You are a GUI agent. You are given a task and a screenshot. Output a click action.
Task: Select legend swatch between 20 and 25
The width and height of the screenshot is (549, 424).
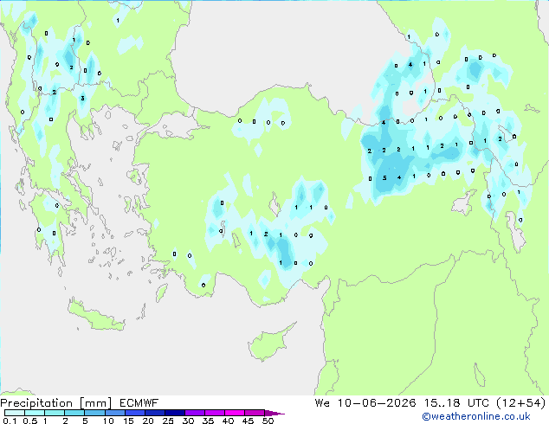click(154, 413)
